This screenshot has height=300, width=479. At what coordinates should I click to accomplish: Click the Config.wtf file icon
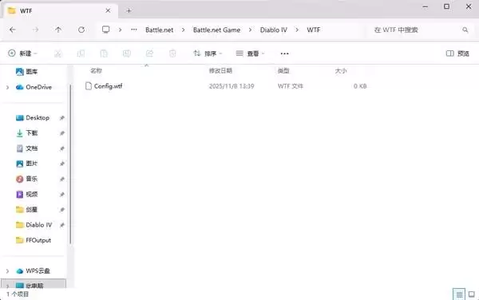pos(89,86)
